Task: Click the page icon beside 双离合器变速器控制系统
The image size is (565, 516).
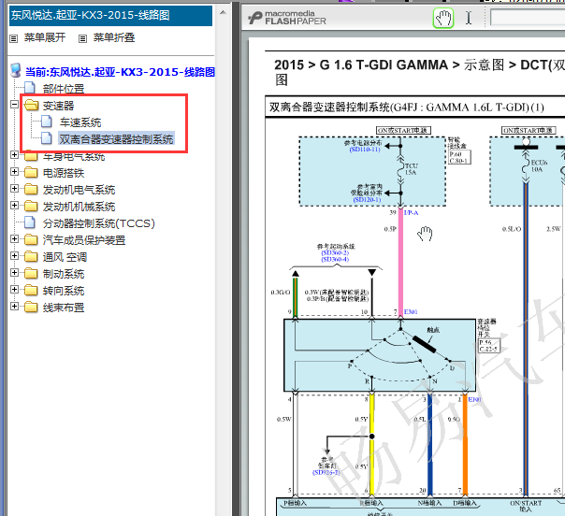Action: [x=47, y=138]
